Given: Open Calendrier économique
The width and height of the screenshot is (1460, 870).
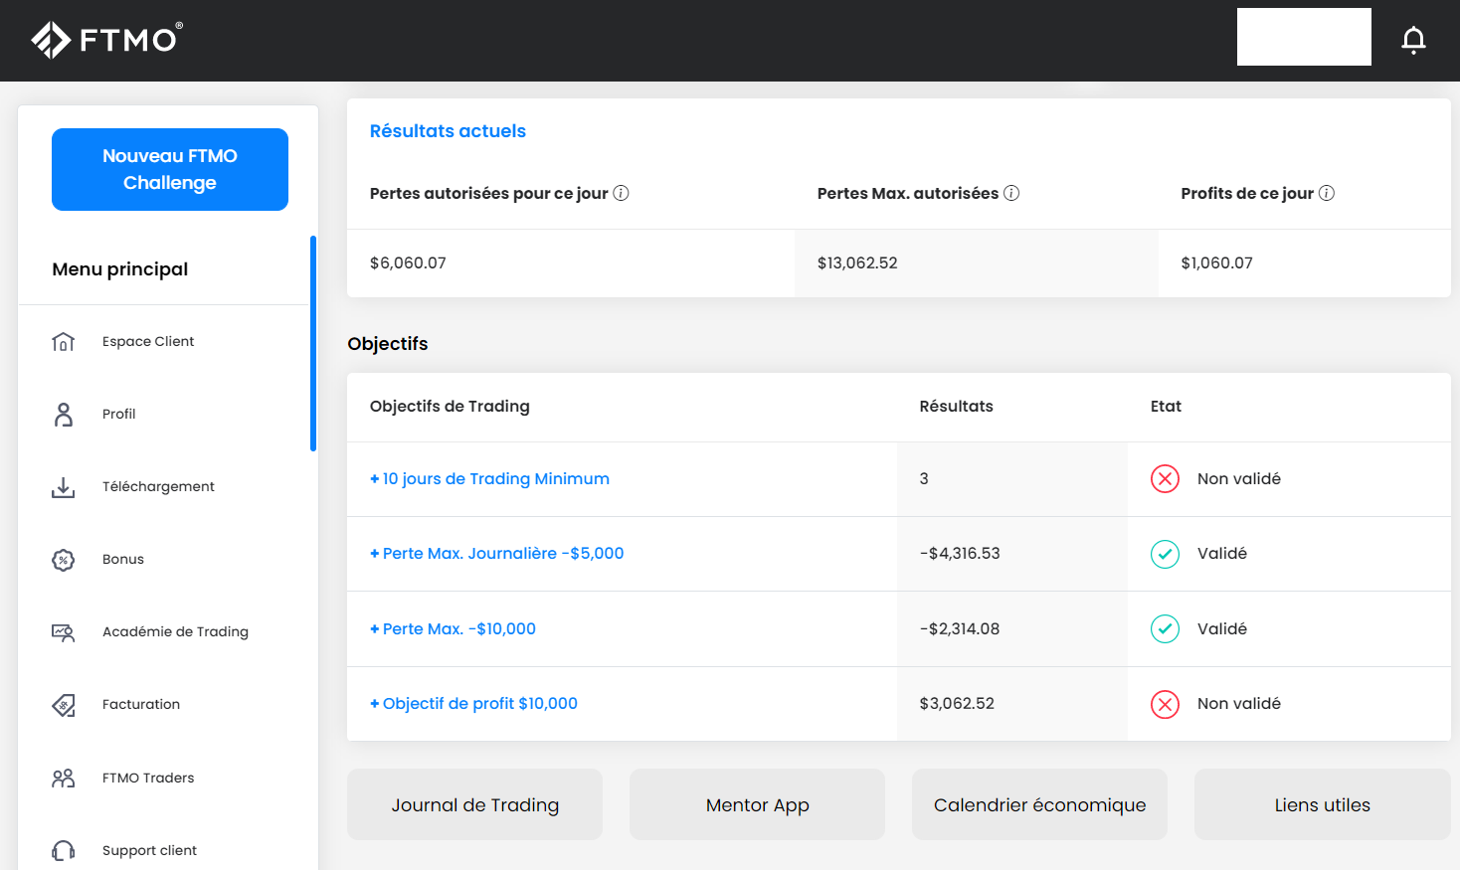Looking at the screenshot, I should pos(1039,804).
